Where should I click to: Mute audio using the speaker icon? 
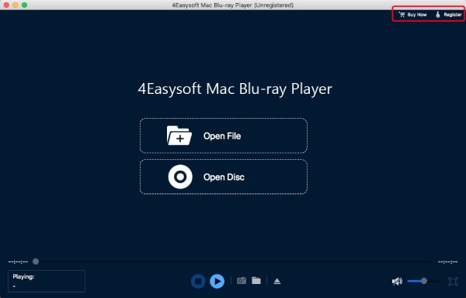[x=397, y=281]
